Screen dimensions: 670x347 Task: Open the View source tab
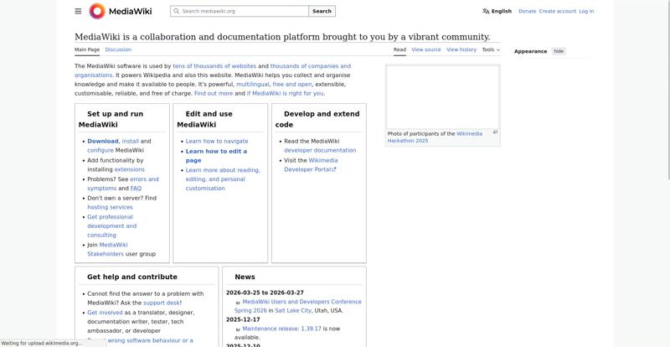pos(425,49)
